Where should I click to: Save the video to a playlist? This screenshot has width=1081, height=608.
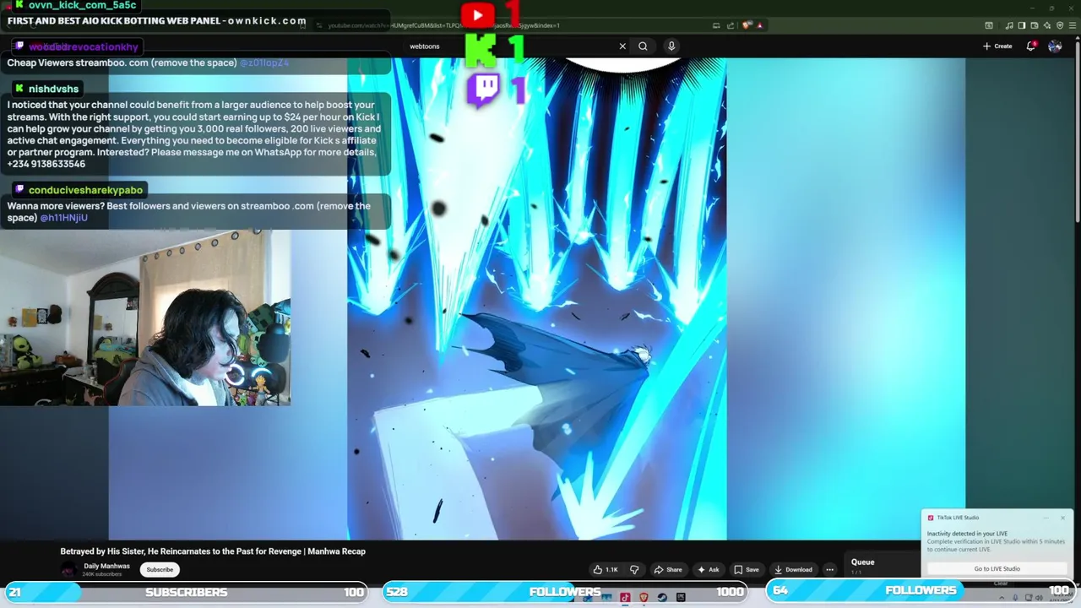tap(747, 569)
